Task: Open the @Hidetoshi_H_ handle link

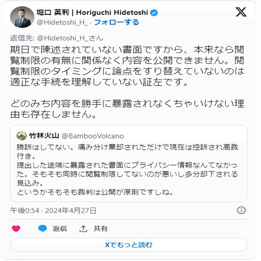Action: click(62, 22)
